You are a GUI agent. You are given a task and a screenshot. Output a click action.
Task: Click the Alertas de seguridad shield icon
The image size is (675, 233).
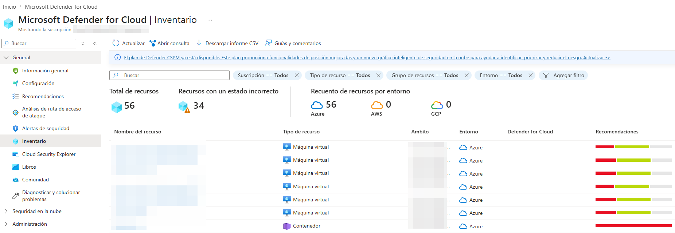coord(15,128)
